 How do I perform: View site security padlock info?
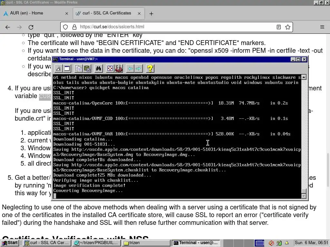74,27
